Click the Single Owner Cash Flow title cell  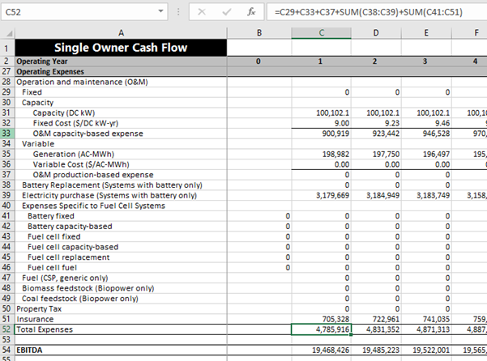pos(121,48)
